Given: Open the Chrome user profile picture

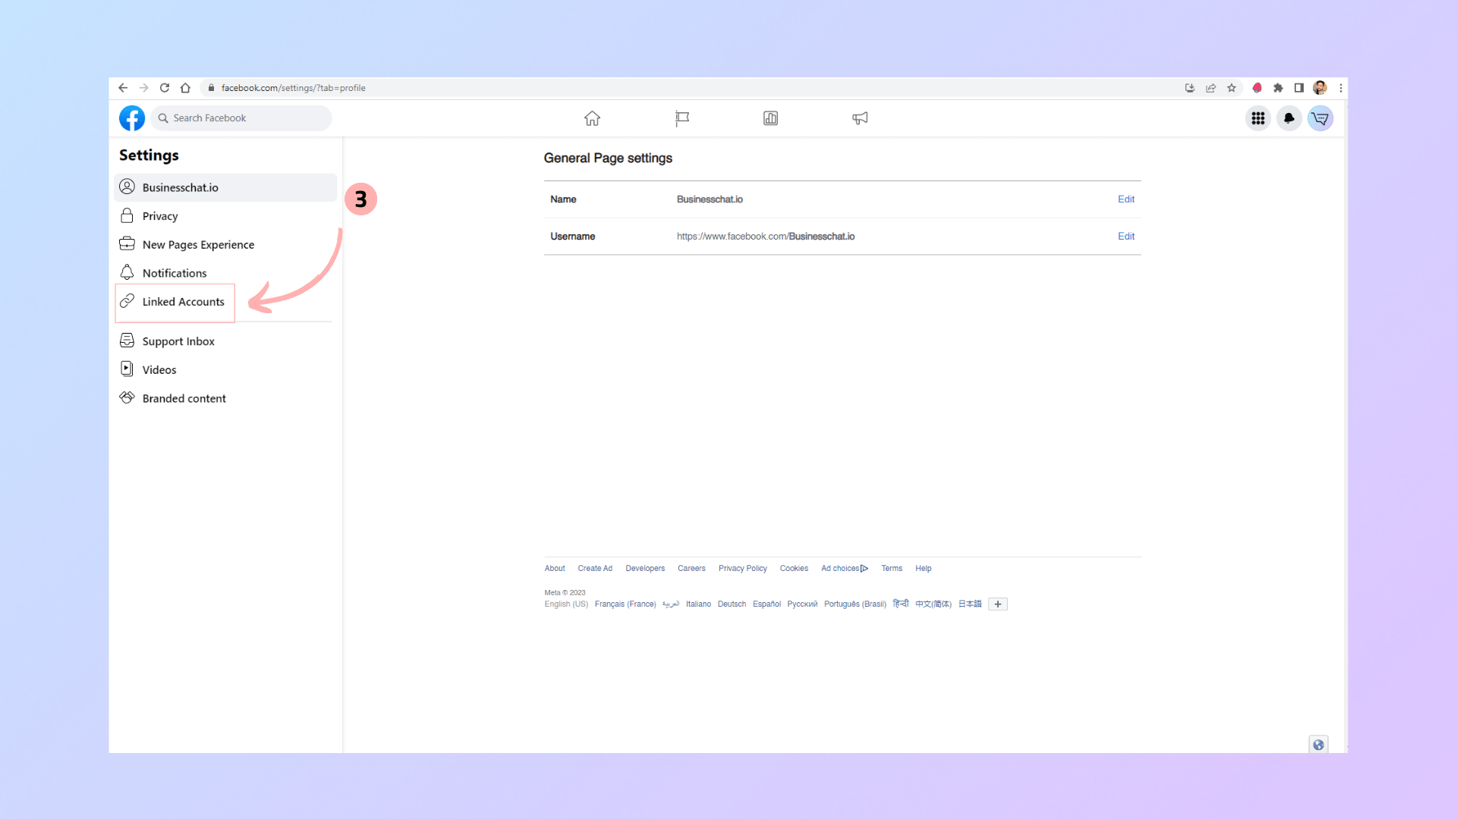Looking at the screenshot, I should click(1320, 88).
